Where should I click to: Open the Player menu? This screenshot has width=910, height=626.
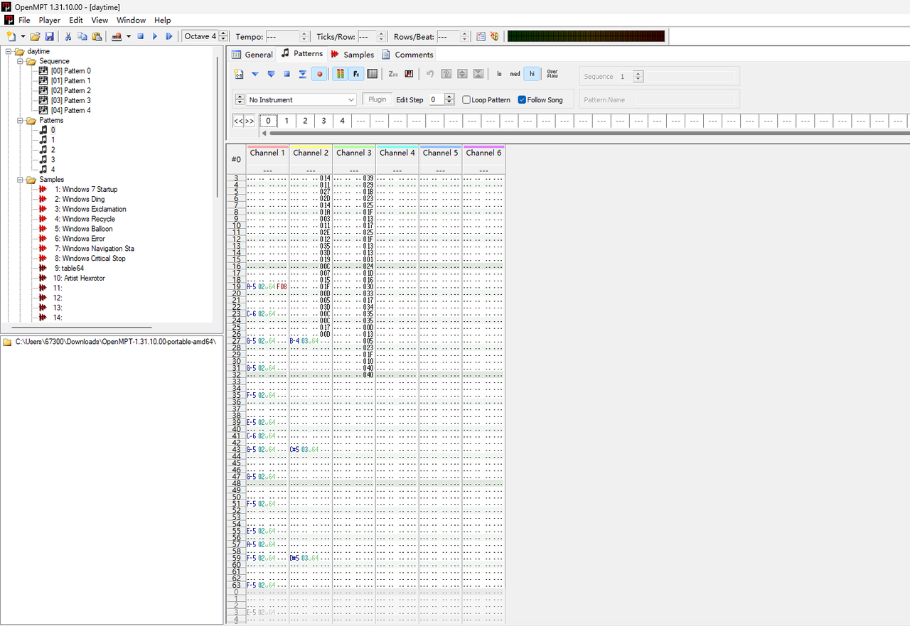50,20
